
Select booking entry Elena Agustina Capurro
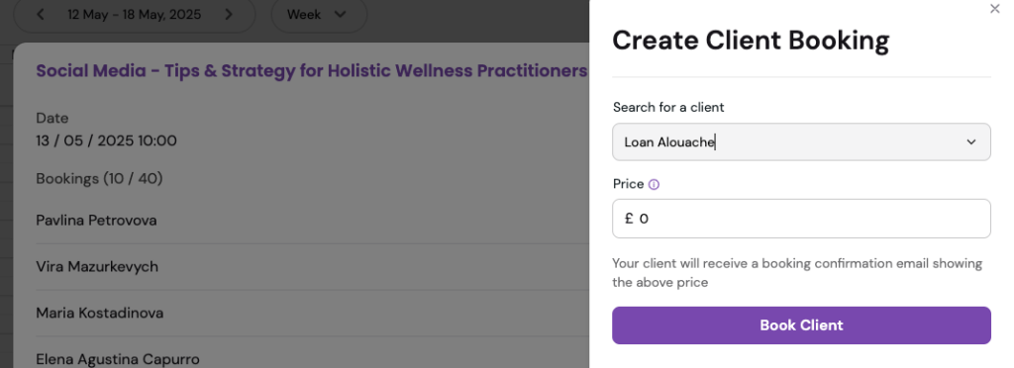click(118, 359)
